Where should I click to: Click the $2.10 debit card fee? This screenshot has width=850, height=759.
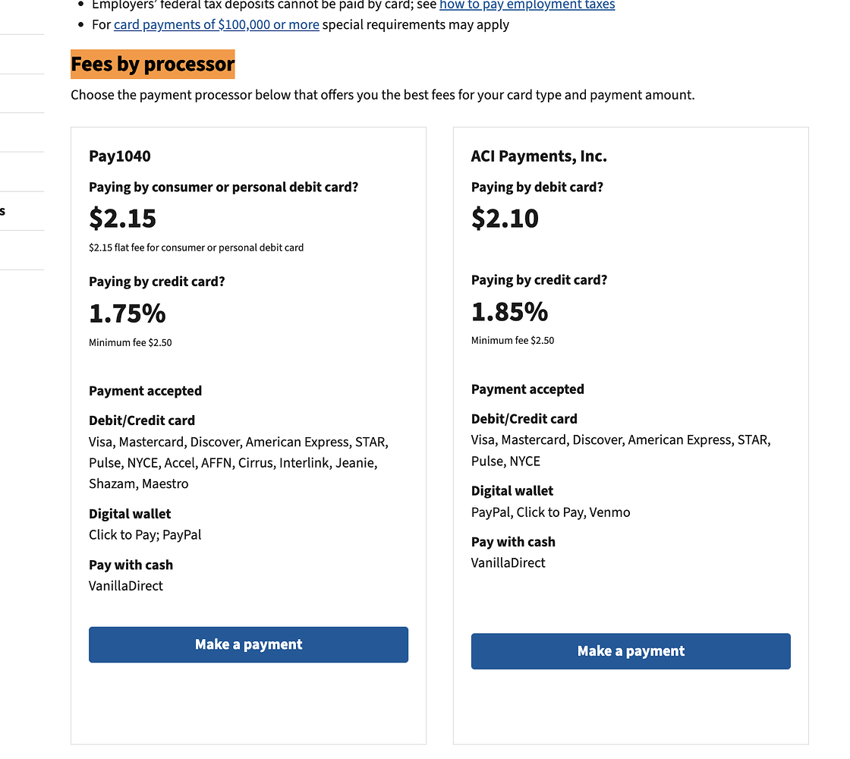505,219
